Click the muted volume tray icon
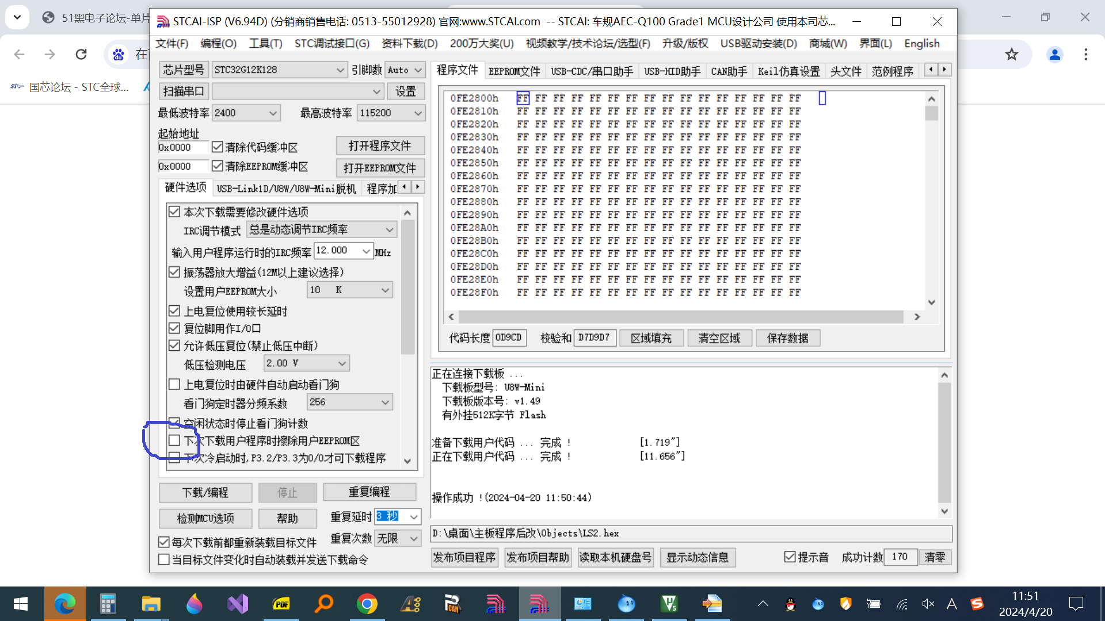Screen dimensions: 1105x621 click(928, 604)
